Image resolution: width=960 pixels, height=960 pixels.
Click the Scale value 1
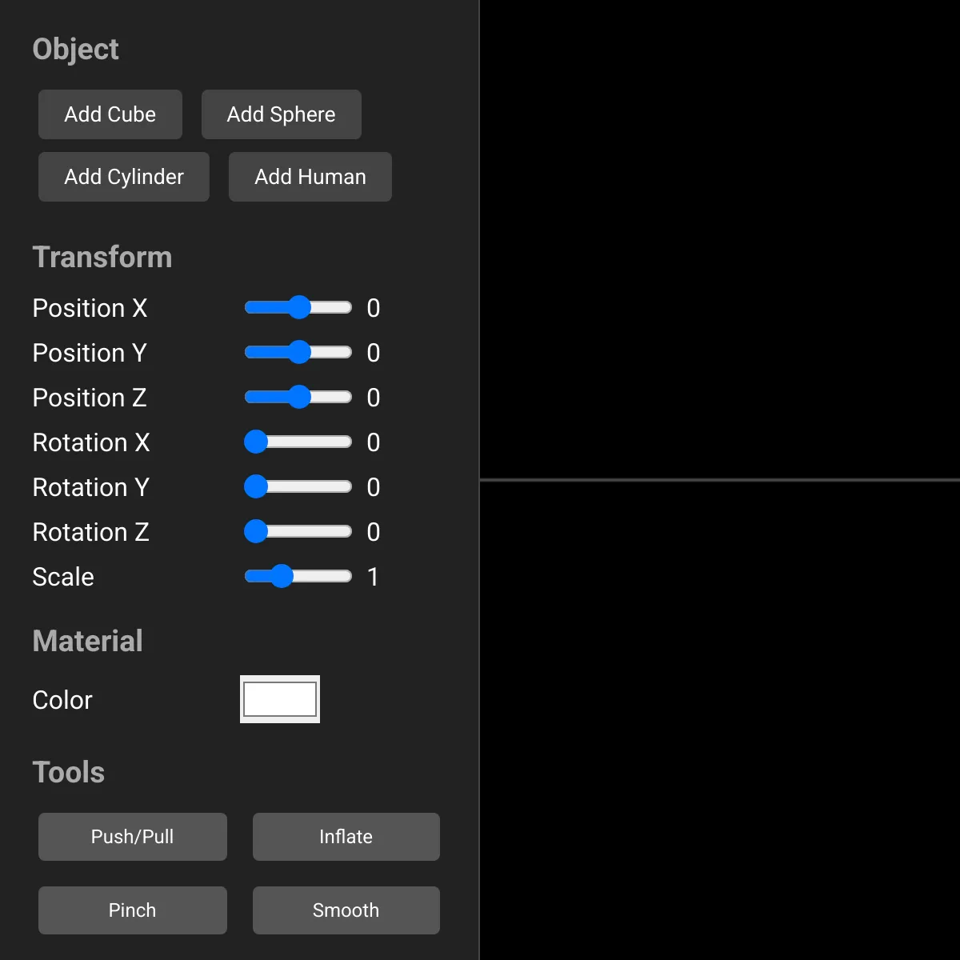click(373, 577)
